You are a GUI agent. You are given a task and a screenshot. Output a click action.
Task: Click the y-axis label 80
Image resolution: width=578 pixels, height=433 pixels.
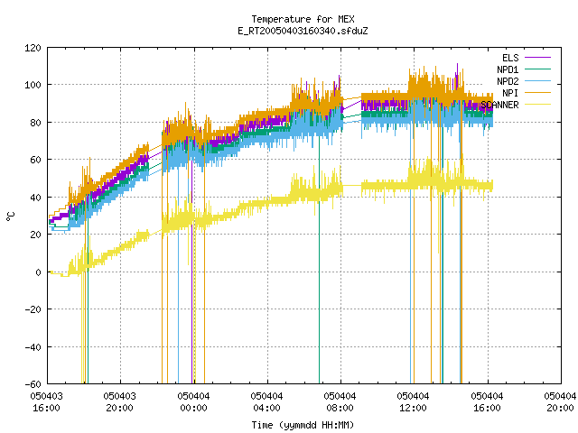coord(35,123)
